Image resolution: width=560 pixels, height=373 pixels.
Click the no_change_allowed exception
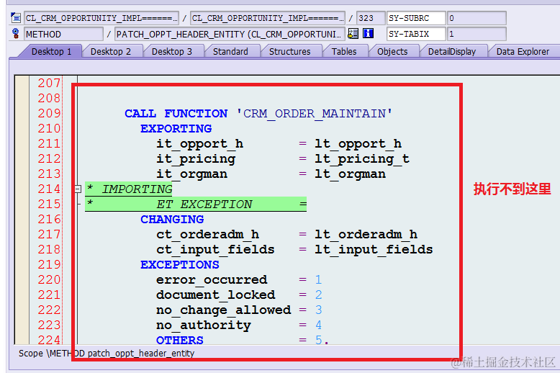tap(223, 310)
